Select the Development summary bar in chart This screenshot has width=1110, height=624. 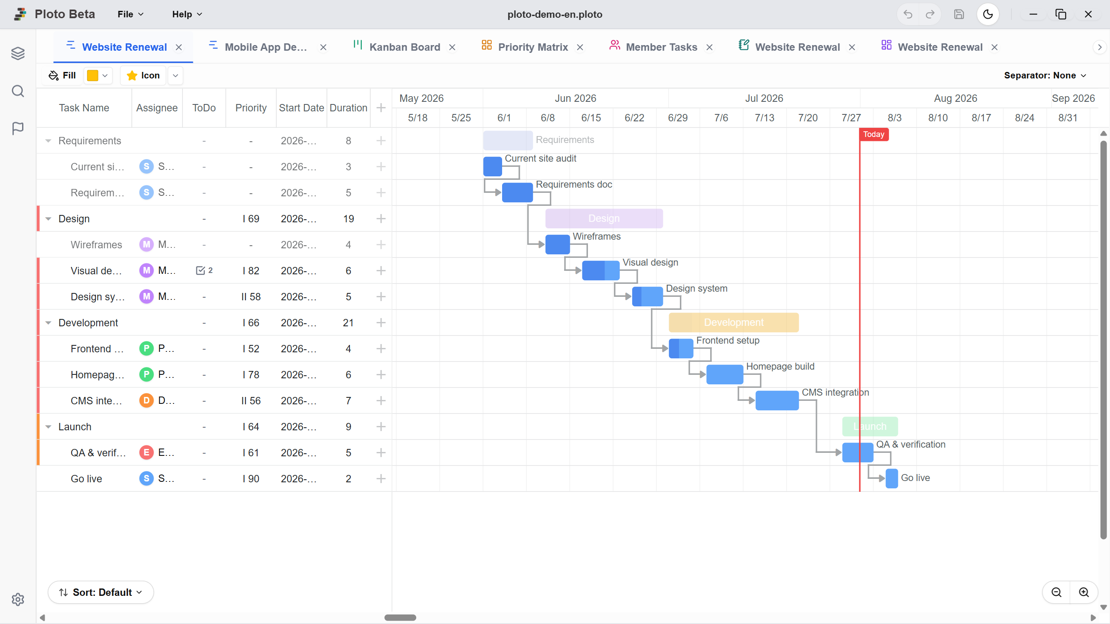(734, 322)
